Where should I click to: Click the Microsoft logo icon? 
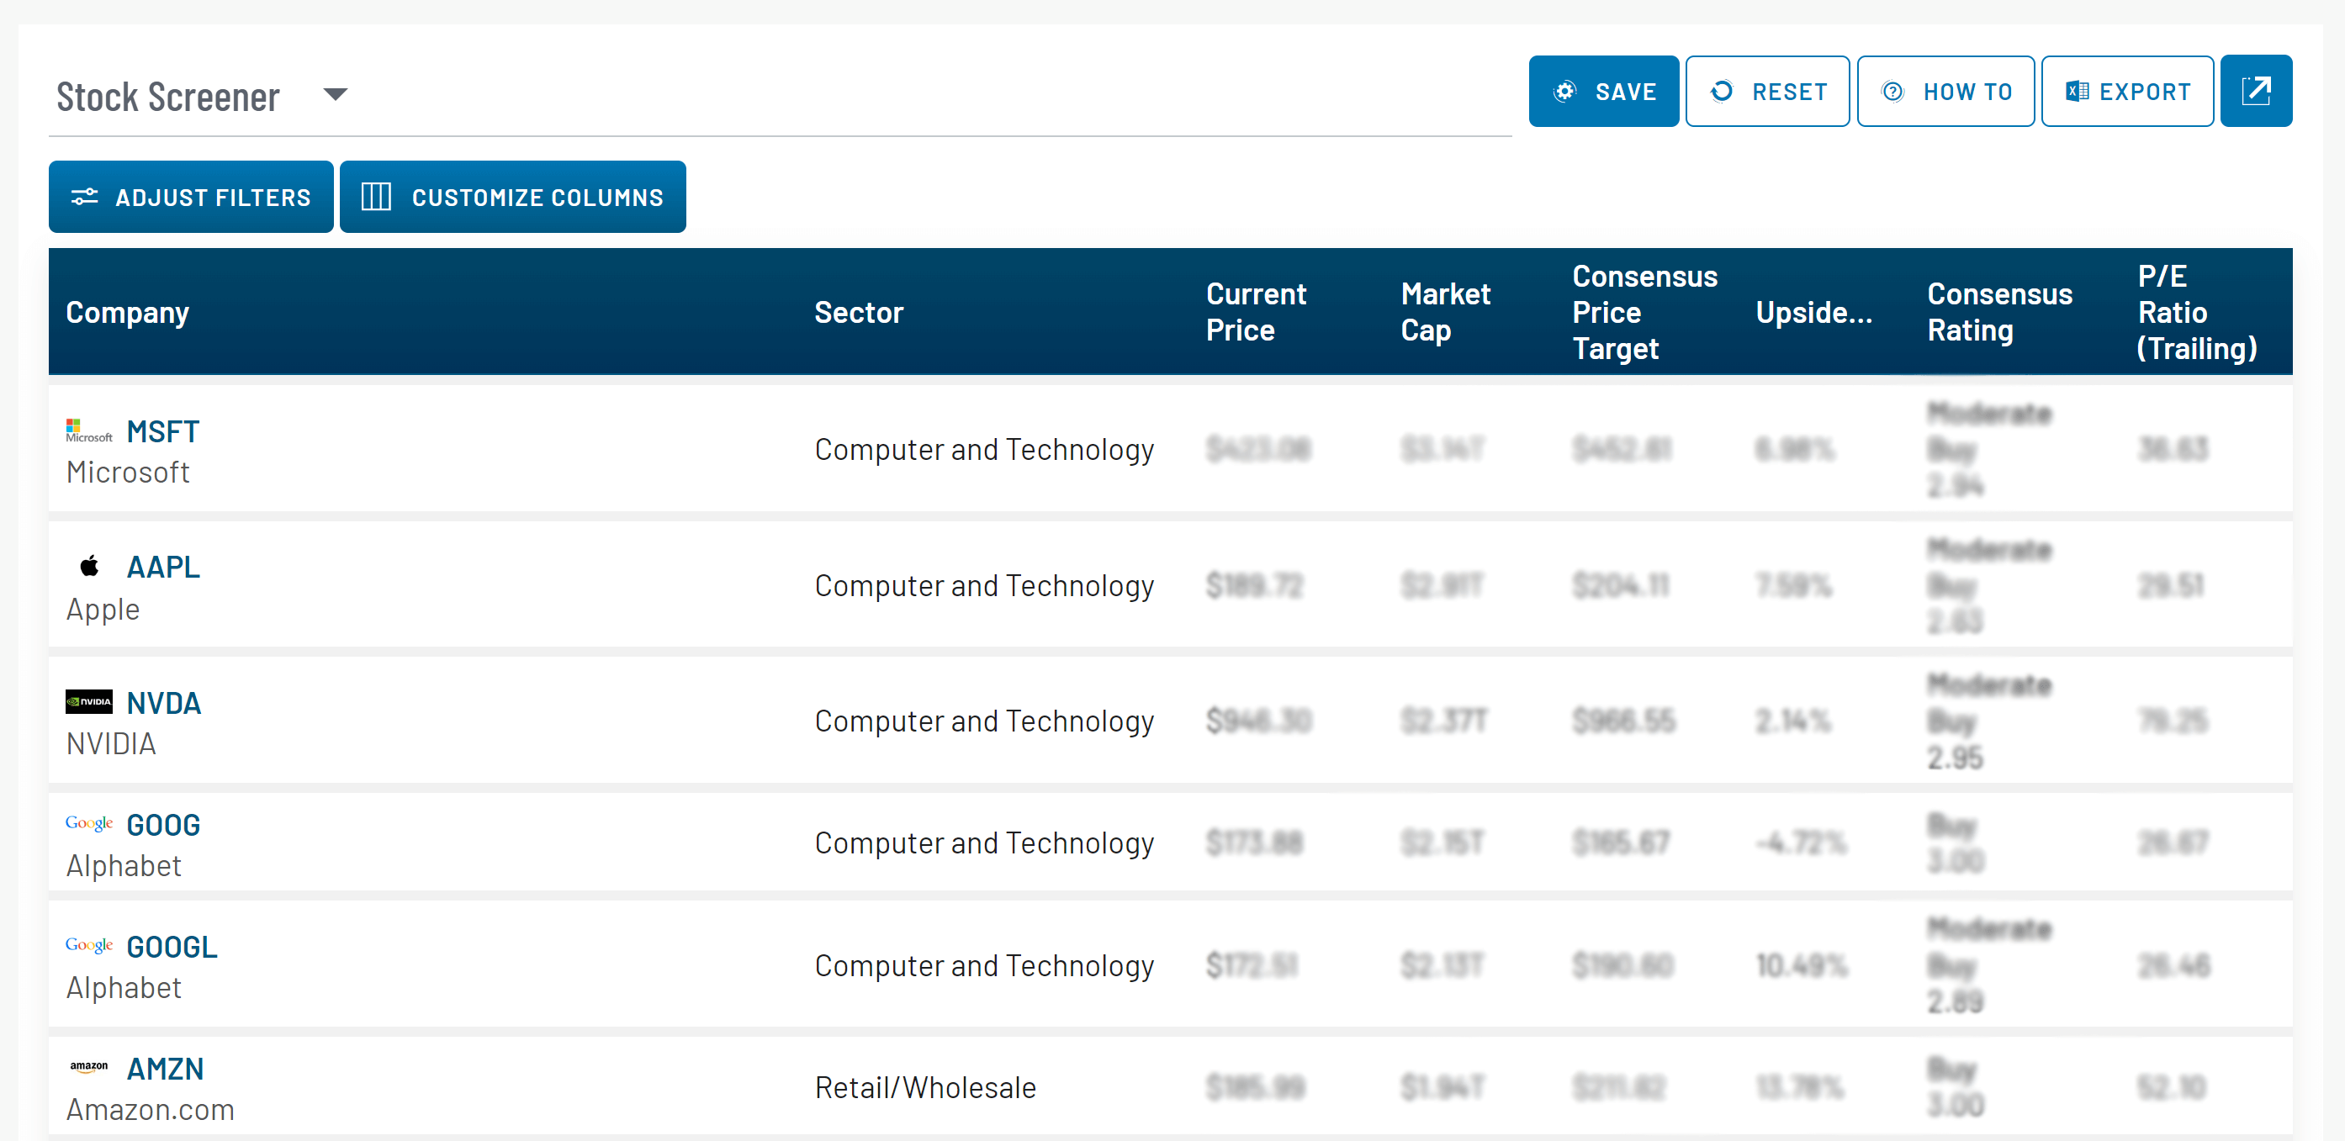(x=88, y=431)
